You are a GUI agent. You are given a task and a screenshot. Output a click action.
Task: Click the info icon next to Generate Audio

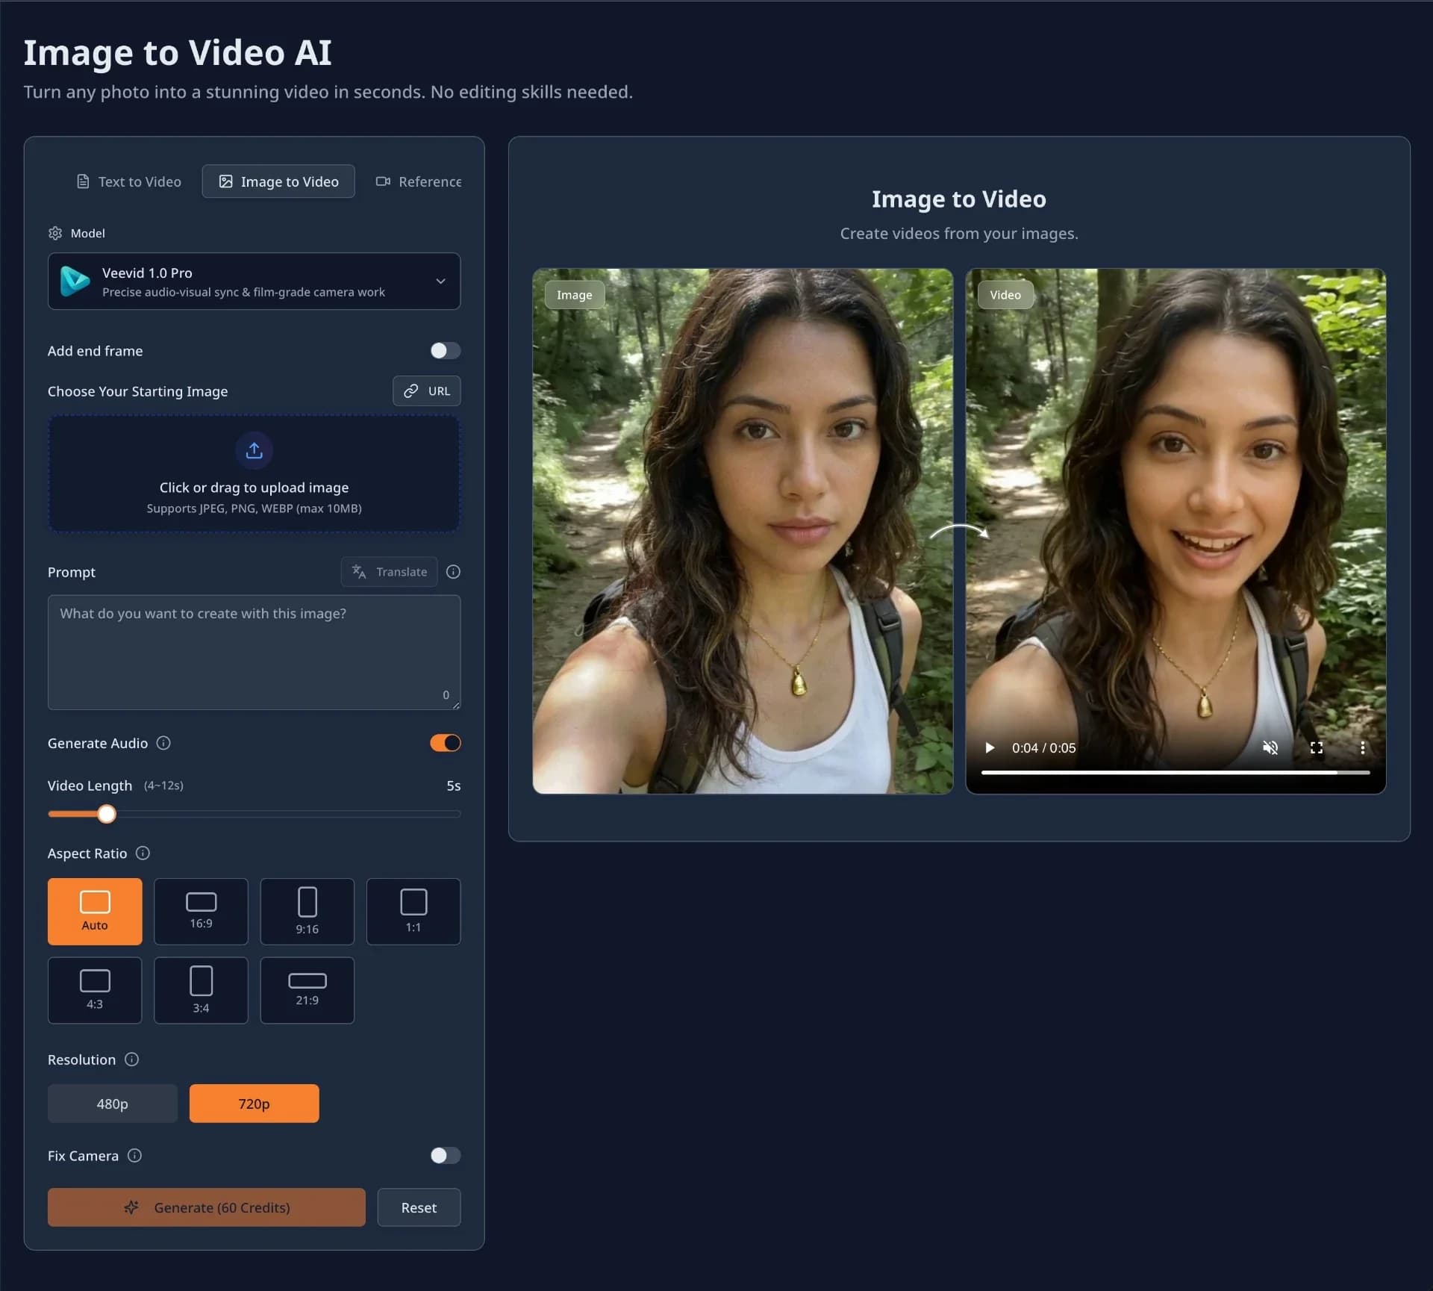163,743
